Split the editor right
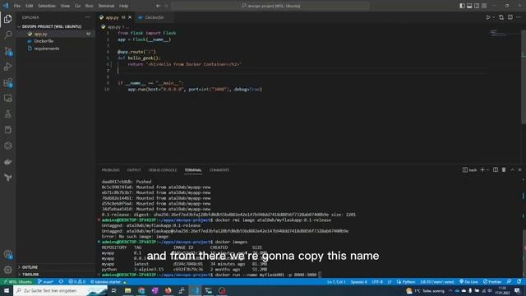 [510, 17]
